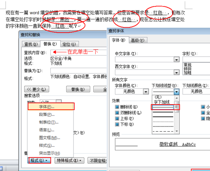Click in the 中文字体 text box

tap(145, 59)
